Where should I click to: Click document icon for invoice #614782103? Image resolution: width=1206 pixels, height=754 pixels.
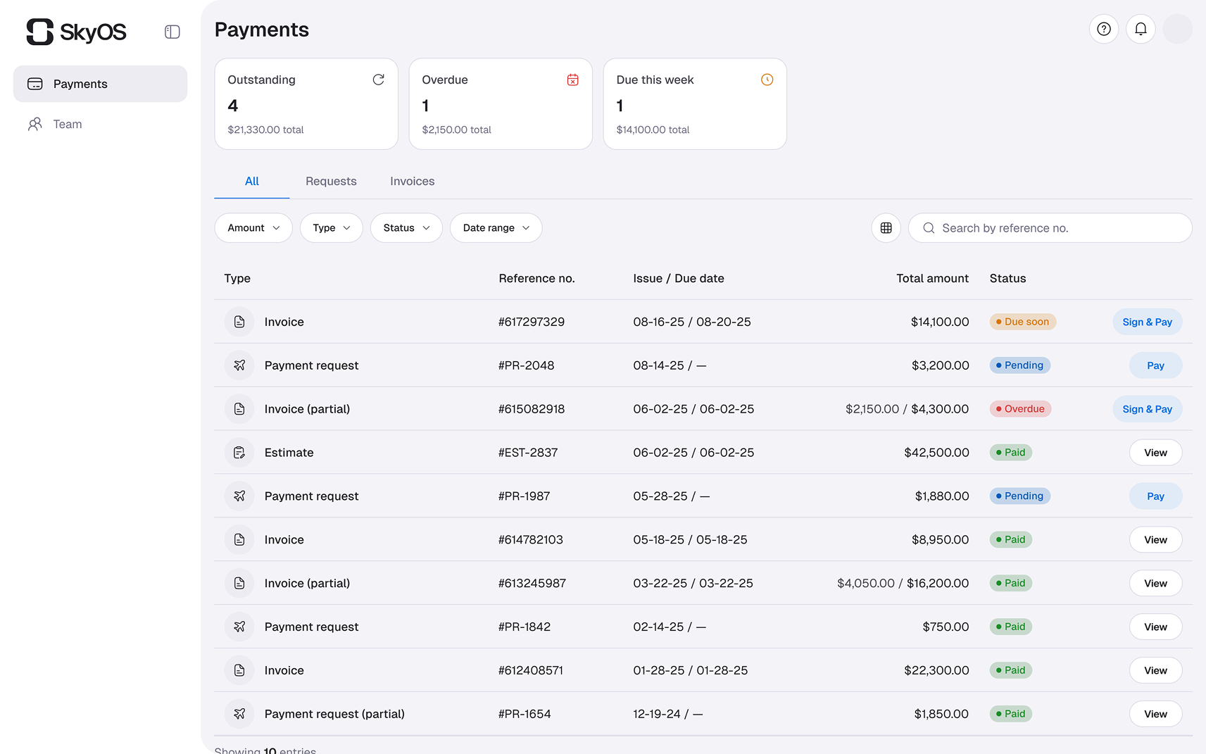[239, 540]
